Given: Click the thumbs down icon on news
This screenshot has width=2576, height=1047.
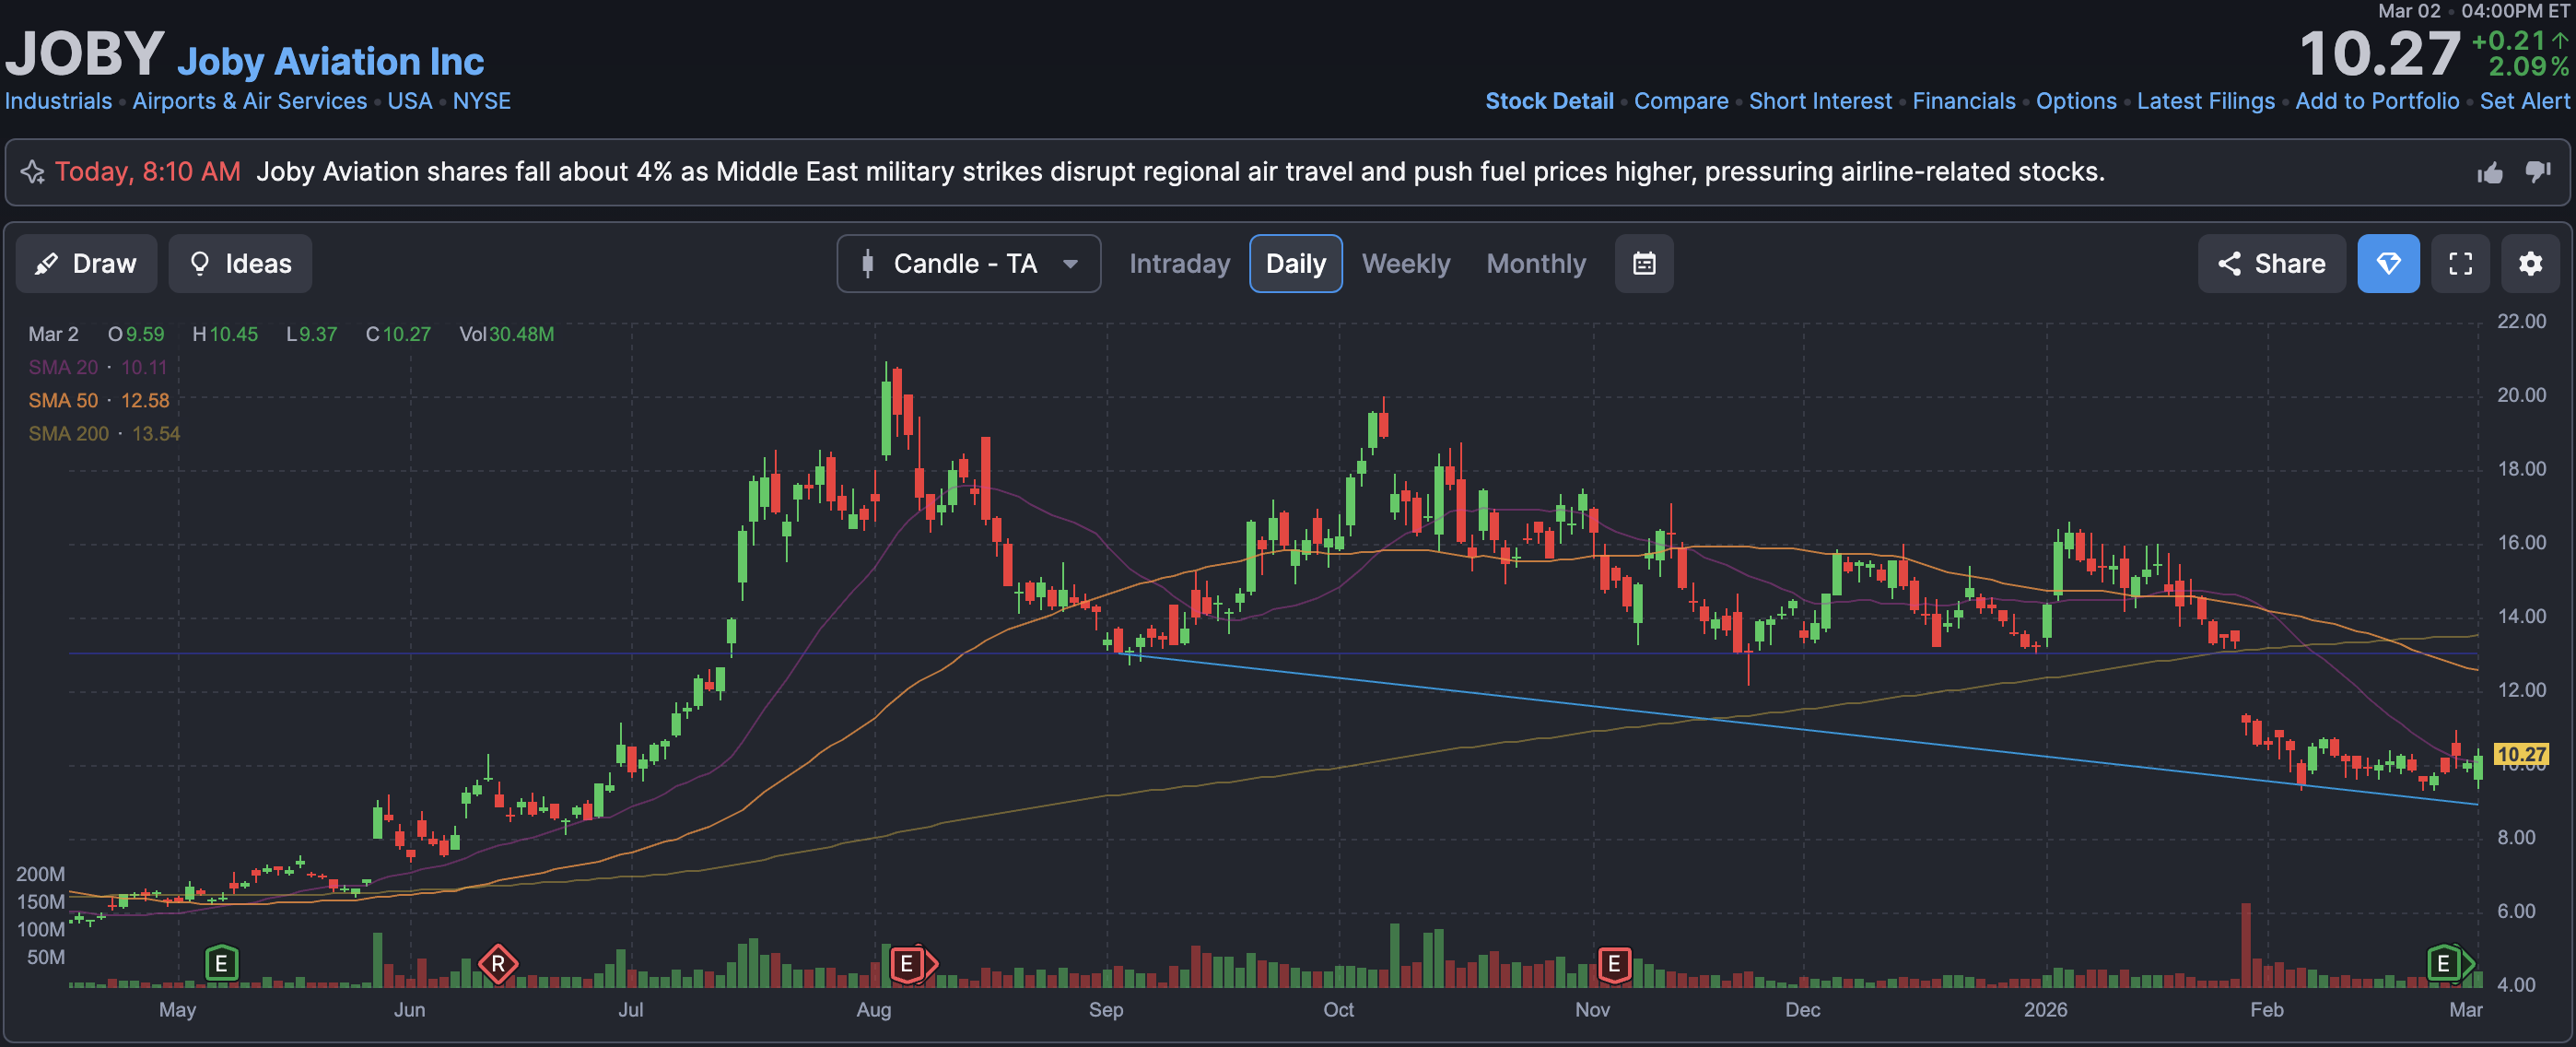Looking at the screenshot, I should pyautogui.click(x=2538, y=172).
